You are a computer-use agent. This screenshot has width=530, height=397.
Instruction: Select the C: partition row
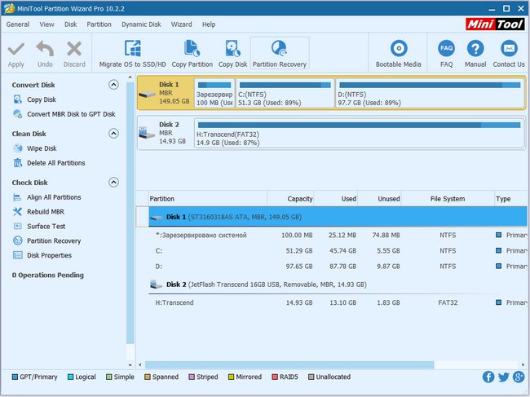(338, 251)
